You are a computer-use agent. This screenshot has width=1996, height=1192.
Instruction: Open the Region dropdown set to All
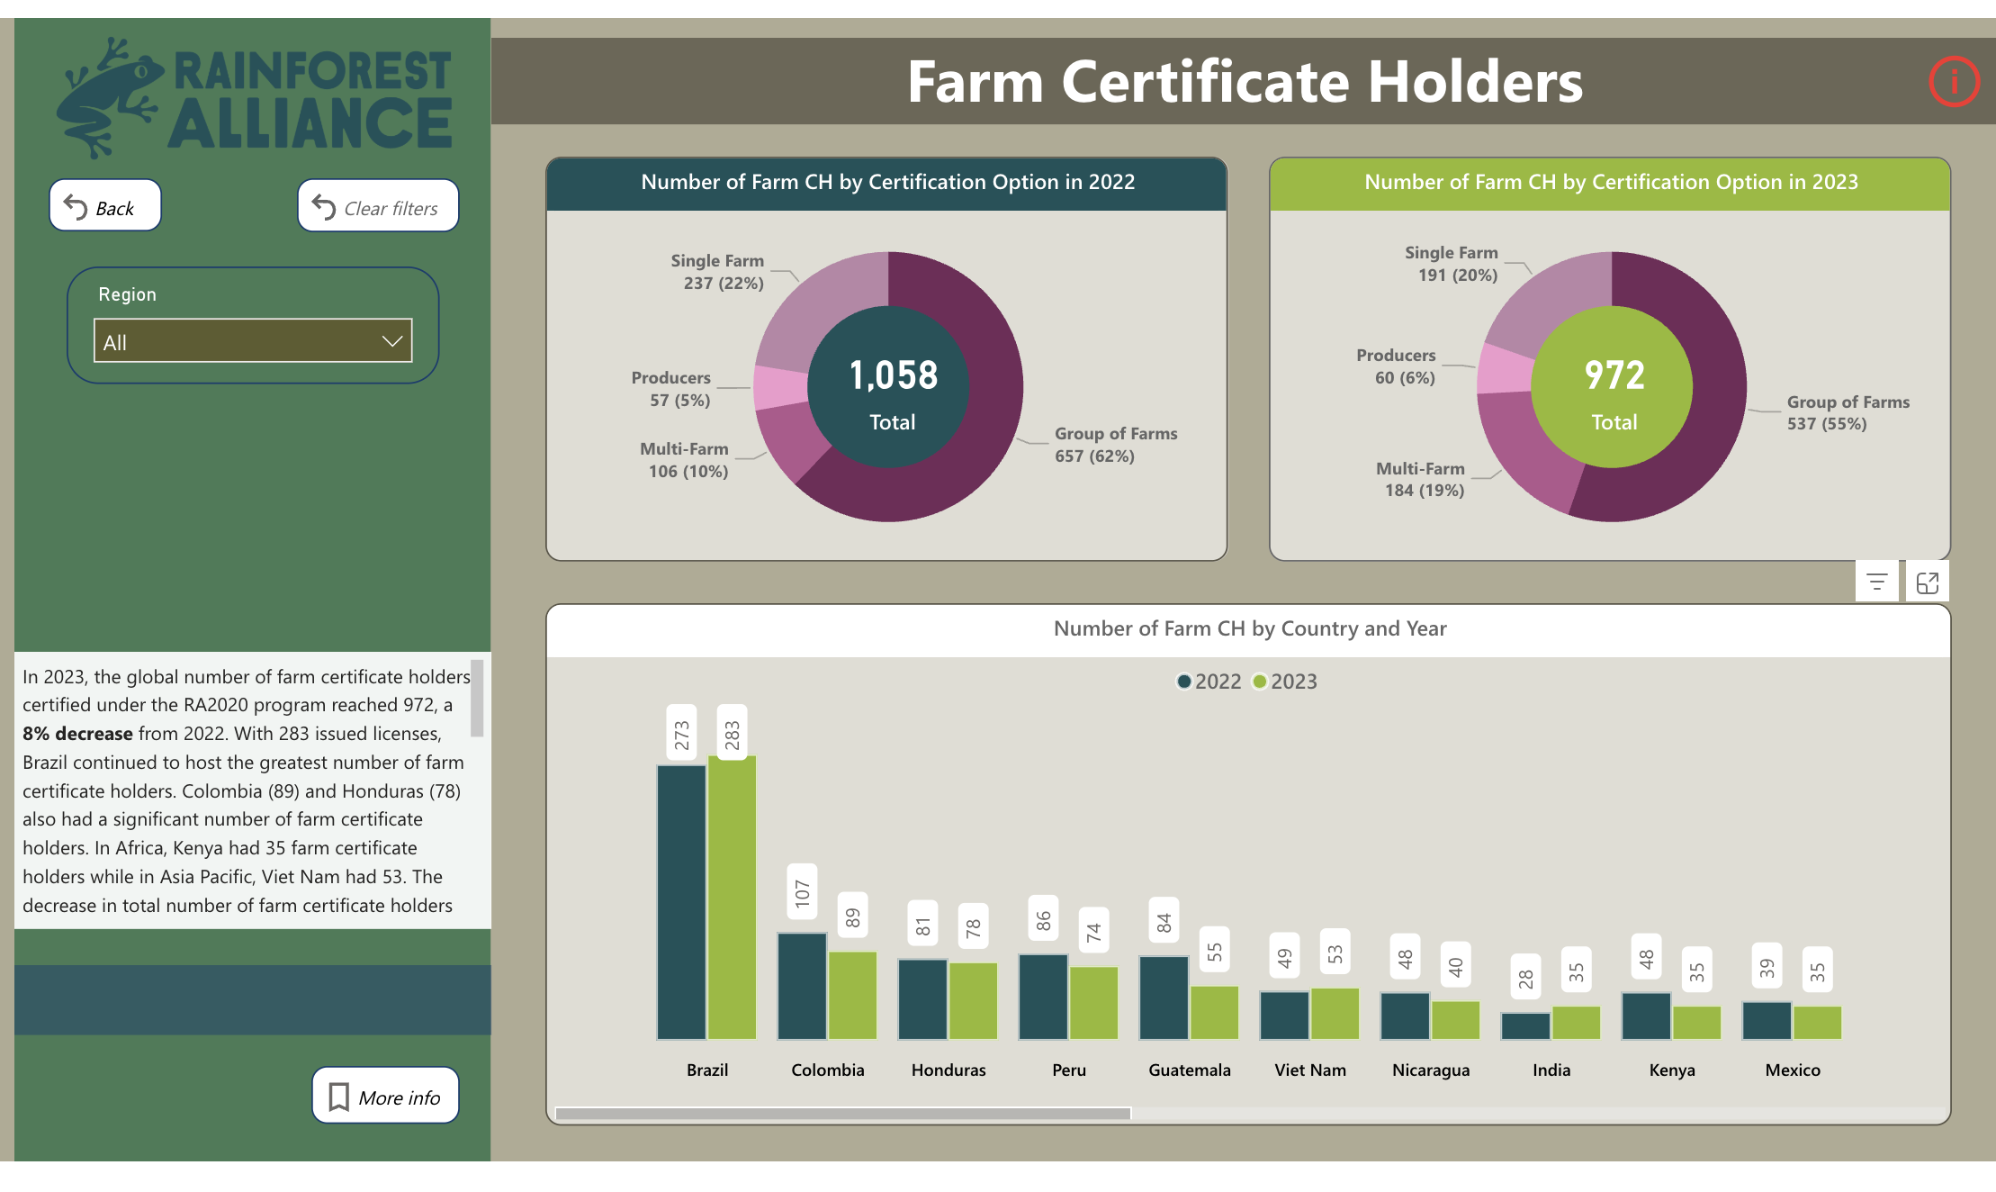click(252, 341)
